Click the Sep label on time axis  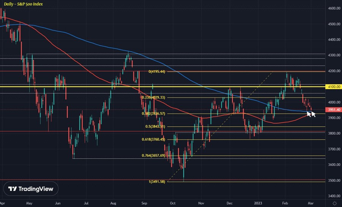click(x=144, y=203)
